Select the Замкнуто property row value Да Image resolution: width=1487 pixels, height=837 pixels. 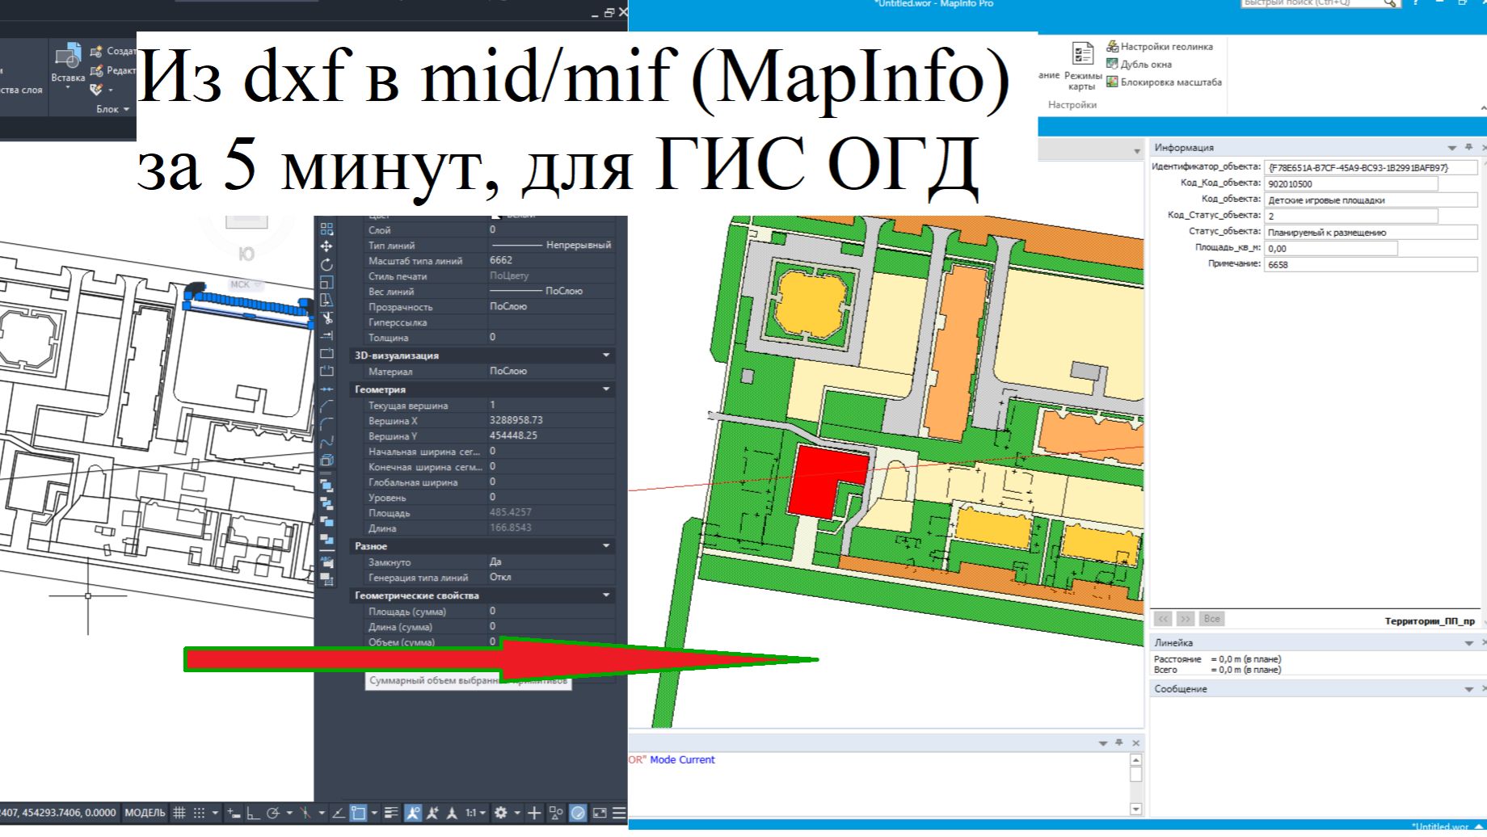551,562
